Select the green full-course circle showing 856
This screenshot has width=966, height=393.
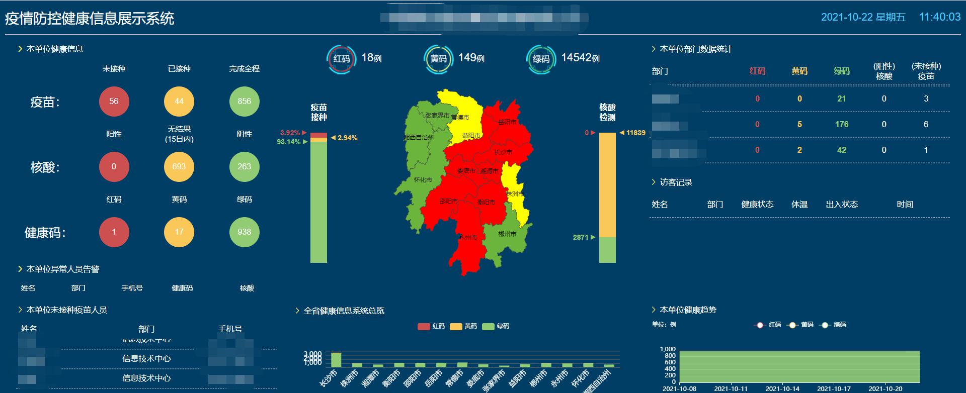pyautogui.click(x=245, y=101)
